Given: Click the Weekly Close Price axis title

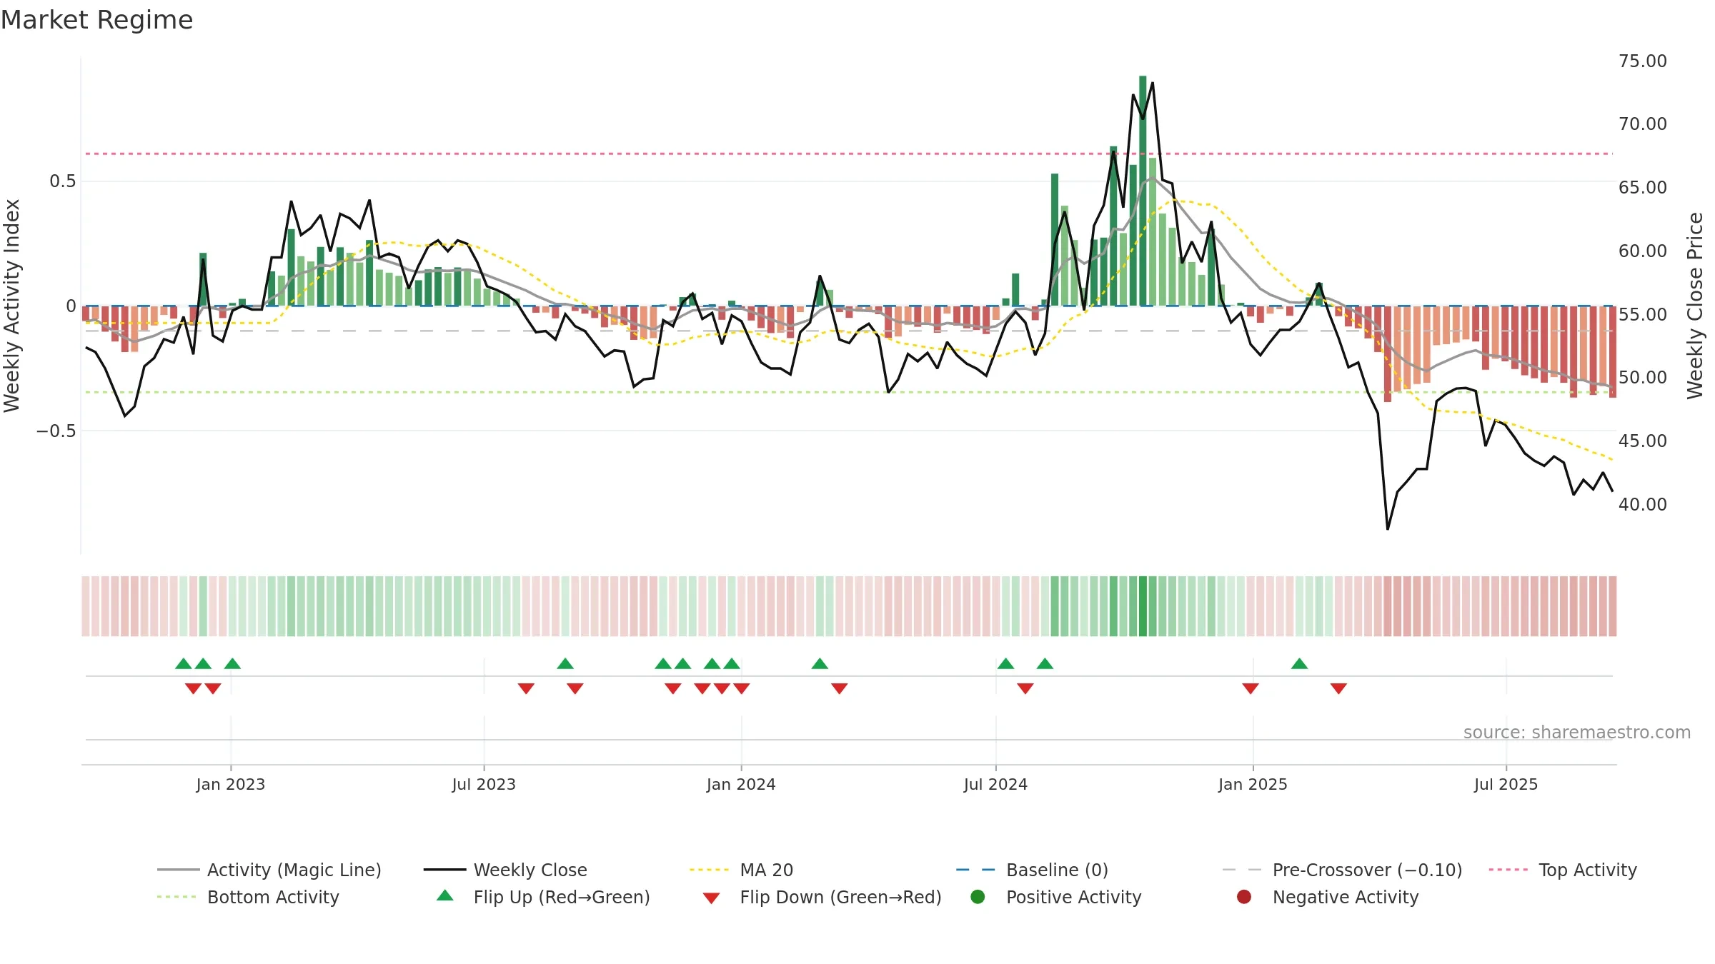Looking at the screenshot, I should 1695,306.
